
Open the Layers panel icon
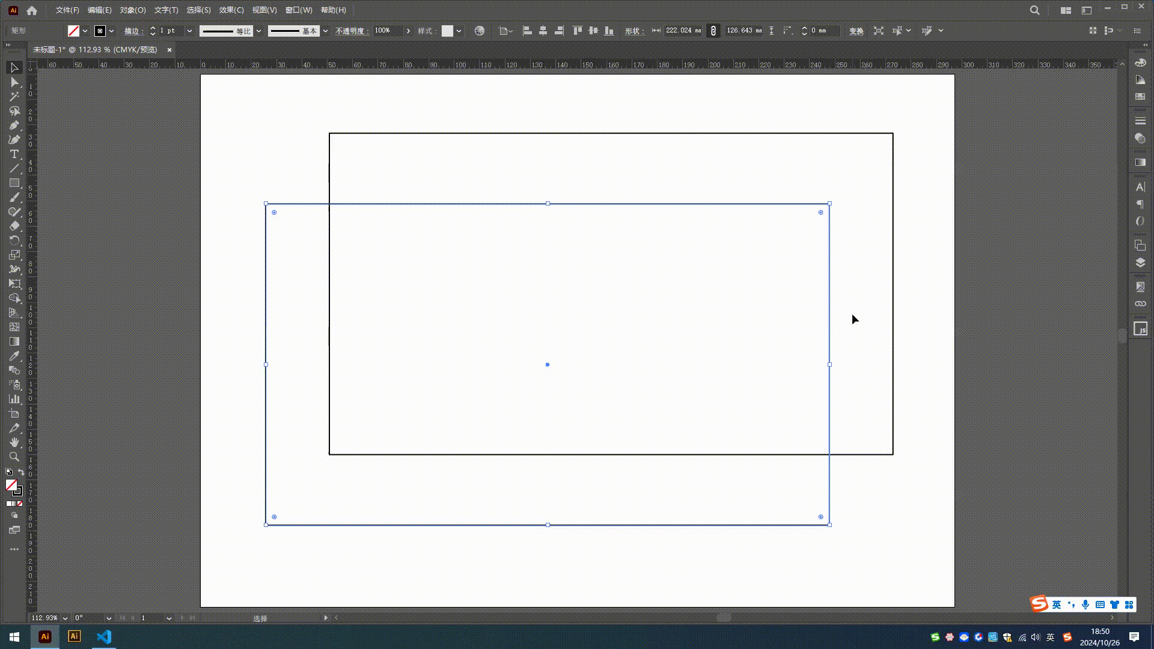point(1140,263)
